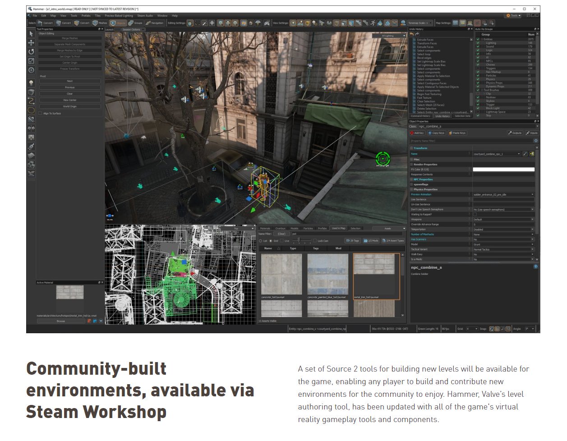The height and width of the screenshot is (441, 567).
Task: Expand the Render Properties section
Action: pos(411,165)
